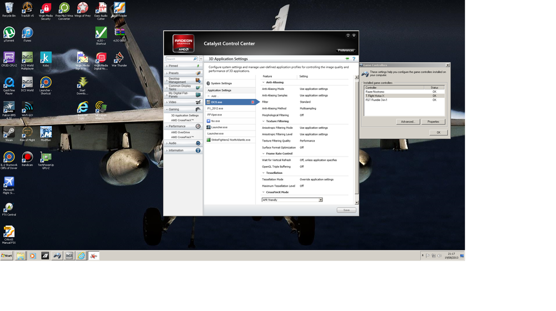Image resolution: width=556 pixels, height=311 pixels.
Task: Open the iTunes desktop icon
Action: point(27,35)
